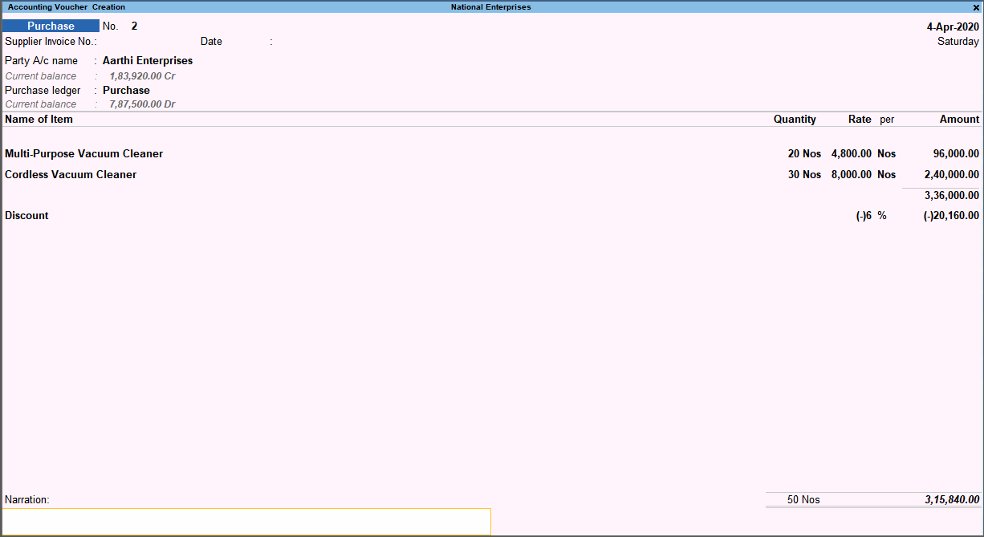
Task: Click the (-)6 discount percentage
Action: point(864,215)
